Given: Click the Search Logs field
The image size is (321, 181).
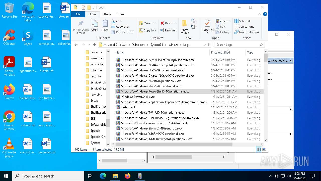Looking at the screenshot, I should point(239,45).
